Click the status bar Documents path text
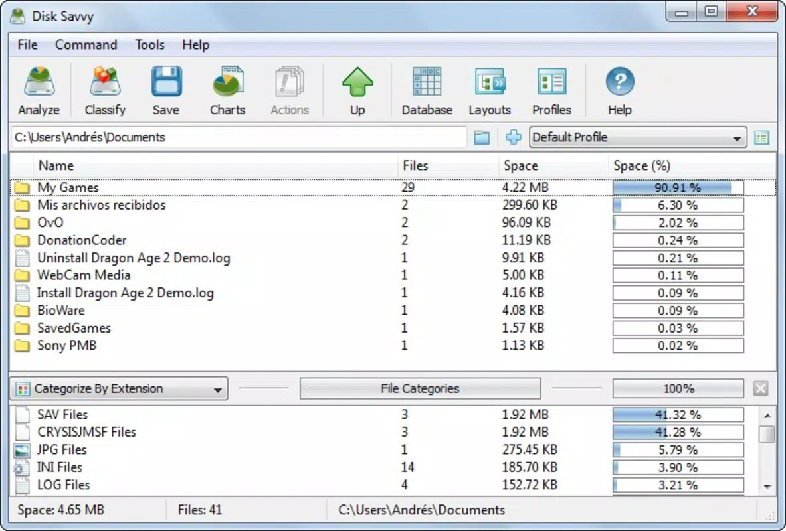Image resolution: width=786 pixels, height=531 pixels. (x=422, y=510)
